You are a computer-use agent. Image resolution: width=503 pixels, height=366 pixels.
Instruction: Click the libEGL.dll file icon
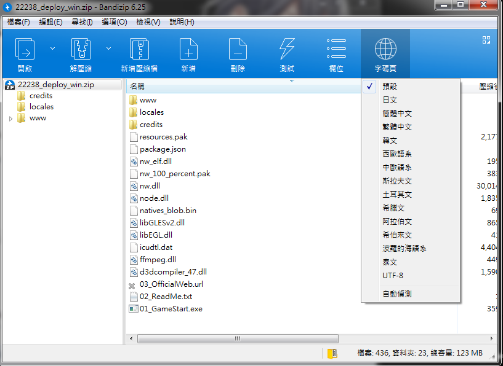(134, 235)
